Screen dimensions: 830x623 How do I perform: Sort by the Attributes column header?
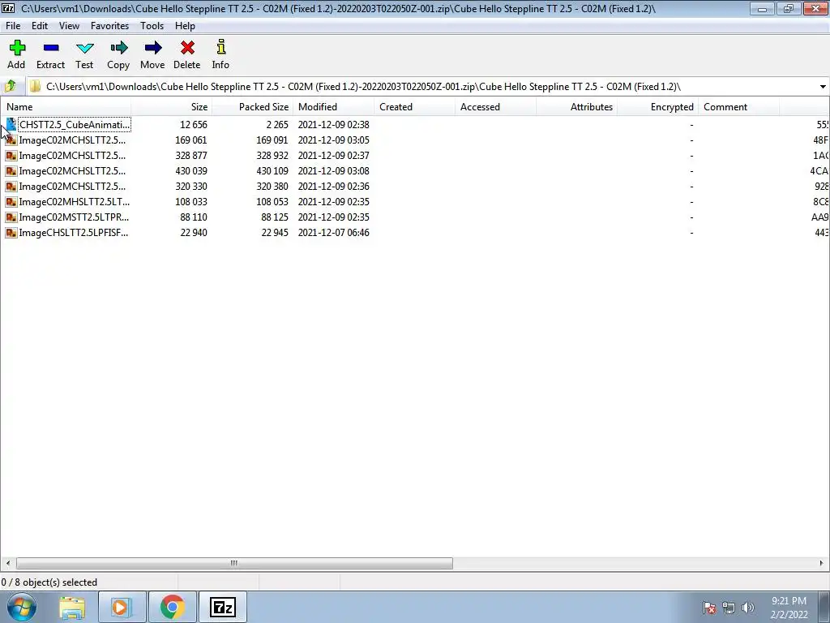coord(576,106)
